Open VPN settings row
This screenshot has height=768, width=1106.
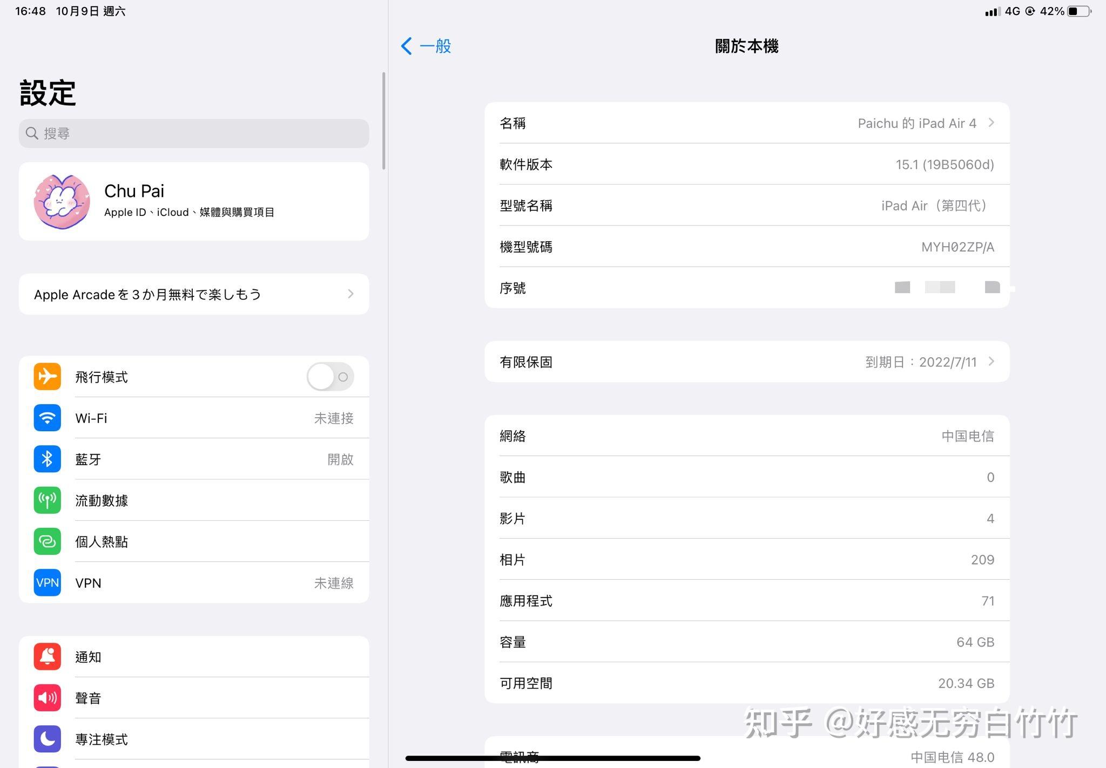tap(194, 582)
